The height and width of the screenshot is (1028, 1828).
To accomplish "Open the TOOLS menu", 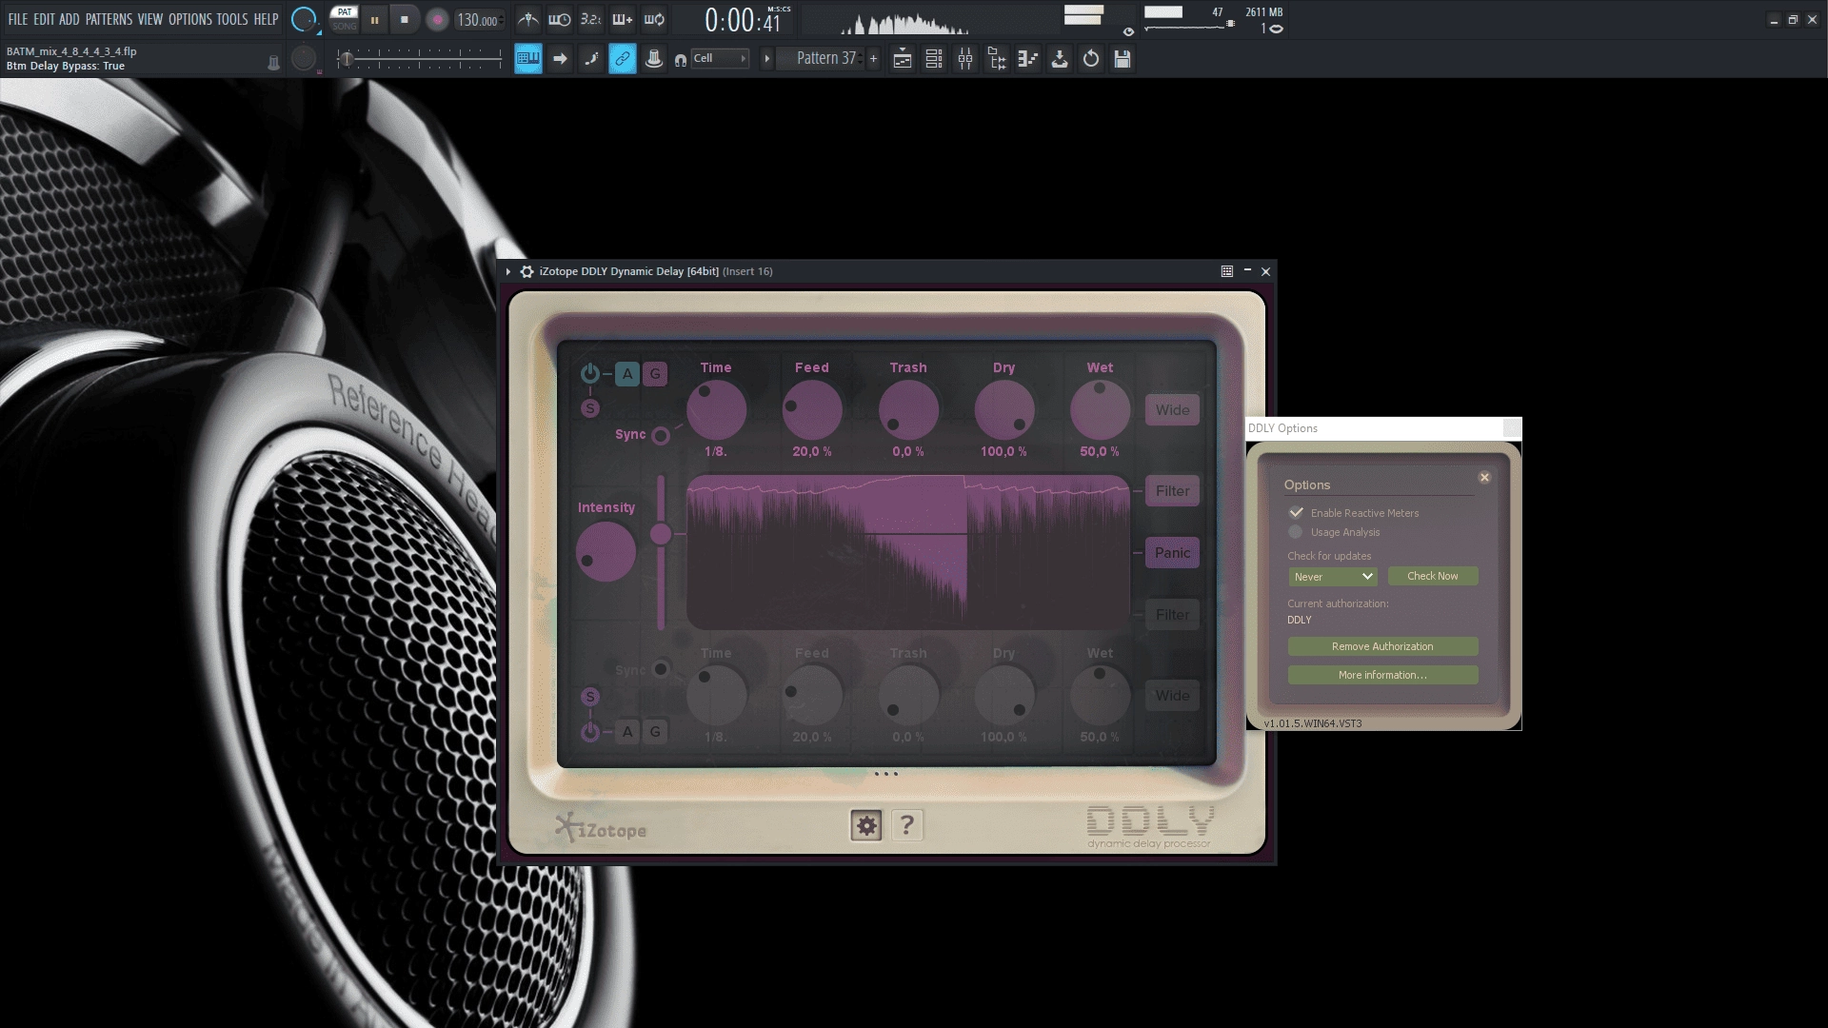I will click(232, 19).
